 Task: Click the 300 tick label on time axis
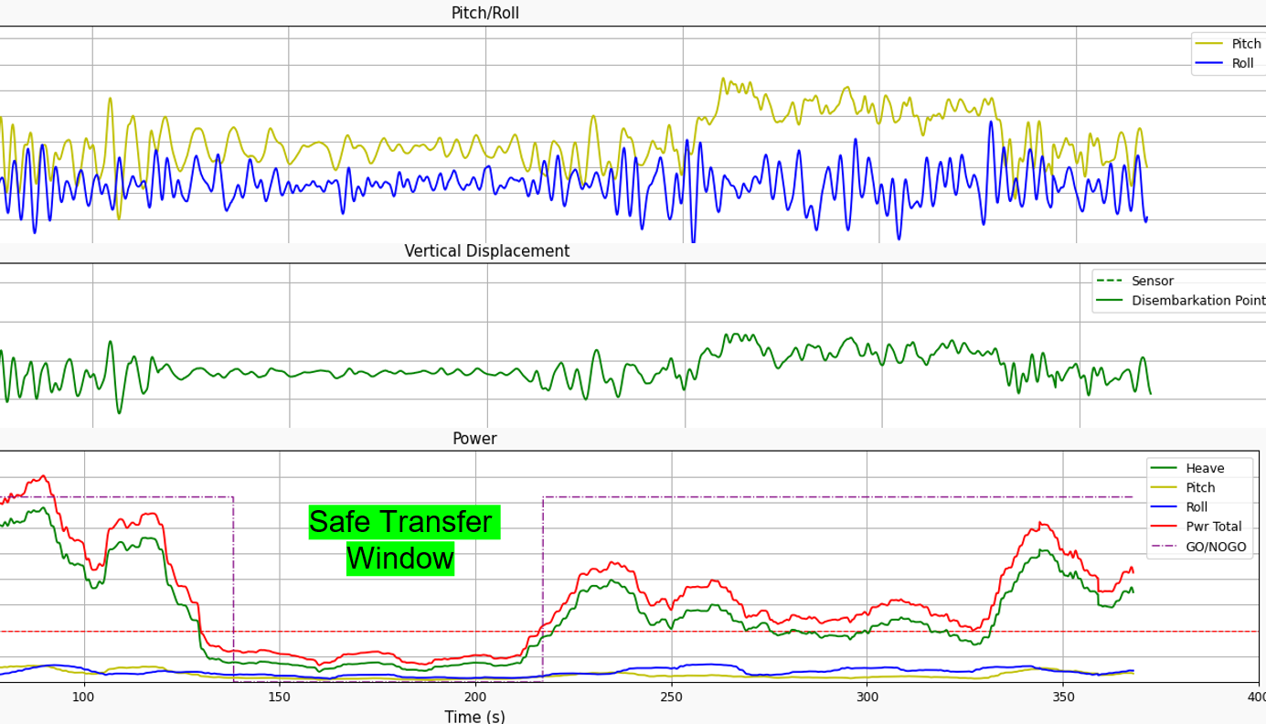point(867,697)
